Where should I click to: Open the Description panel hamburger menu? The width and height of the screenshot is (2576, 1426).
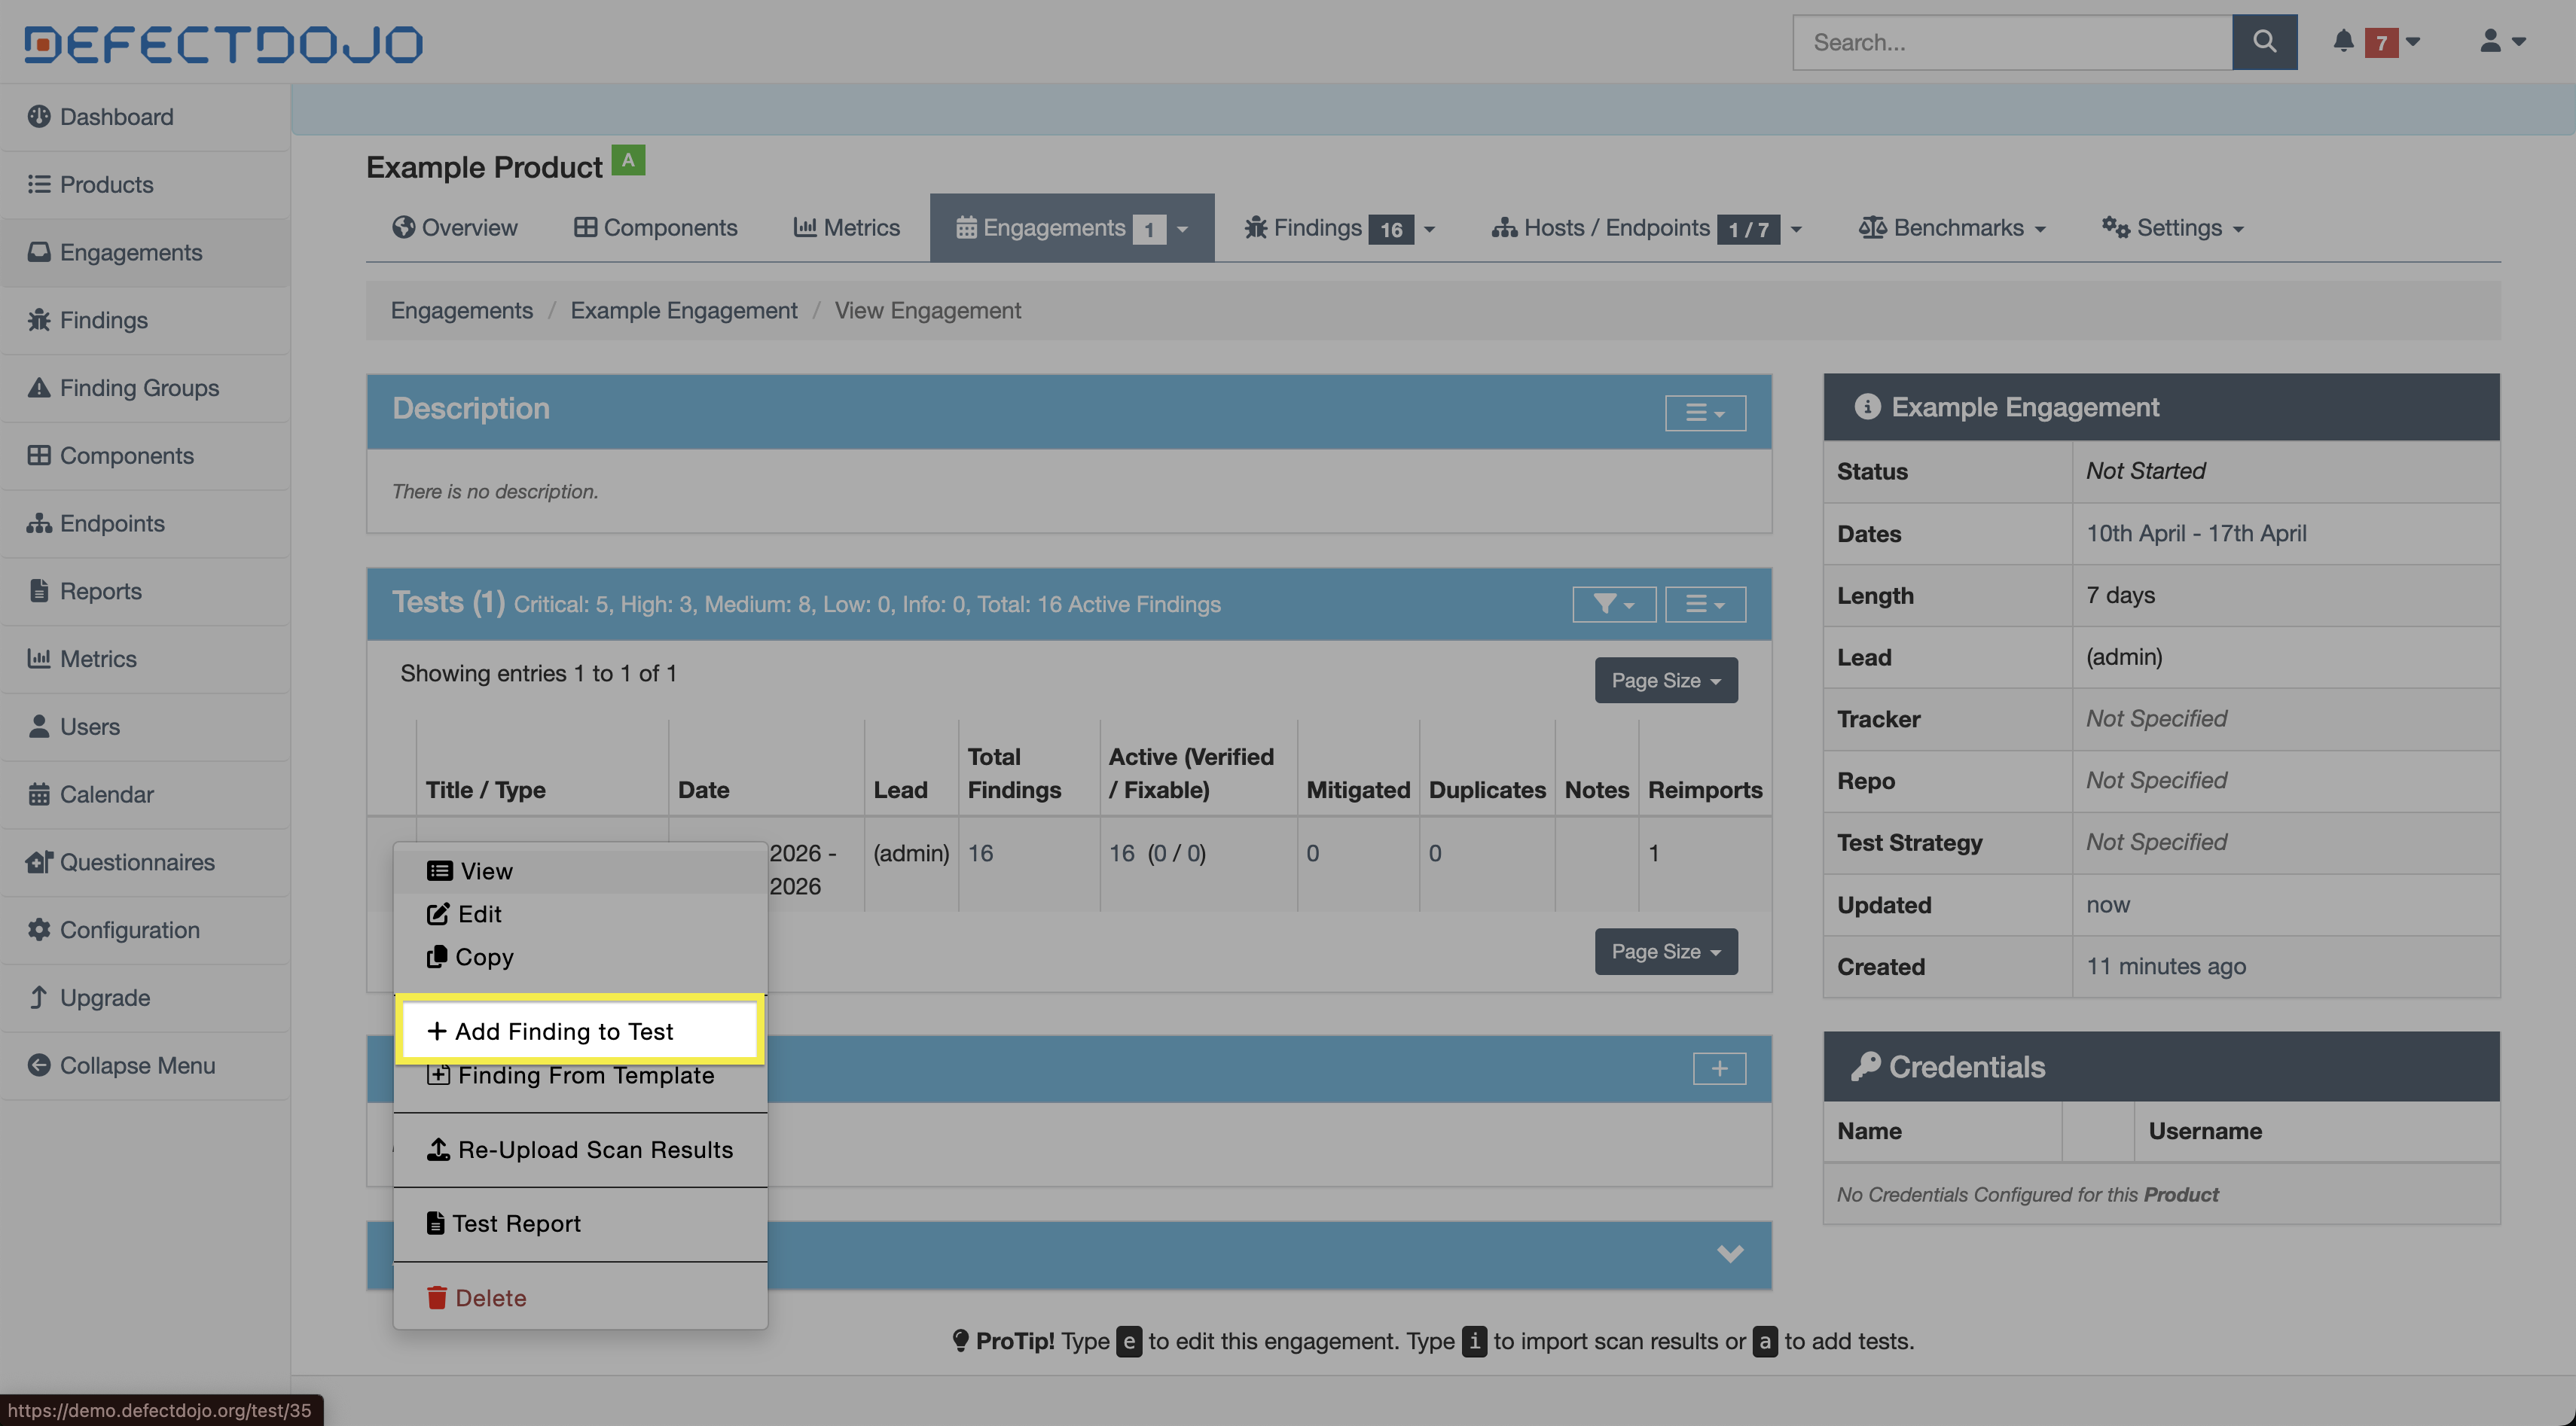click(1704, 413)
